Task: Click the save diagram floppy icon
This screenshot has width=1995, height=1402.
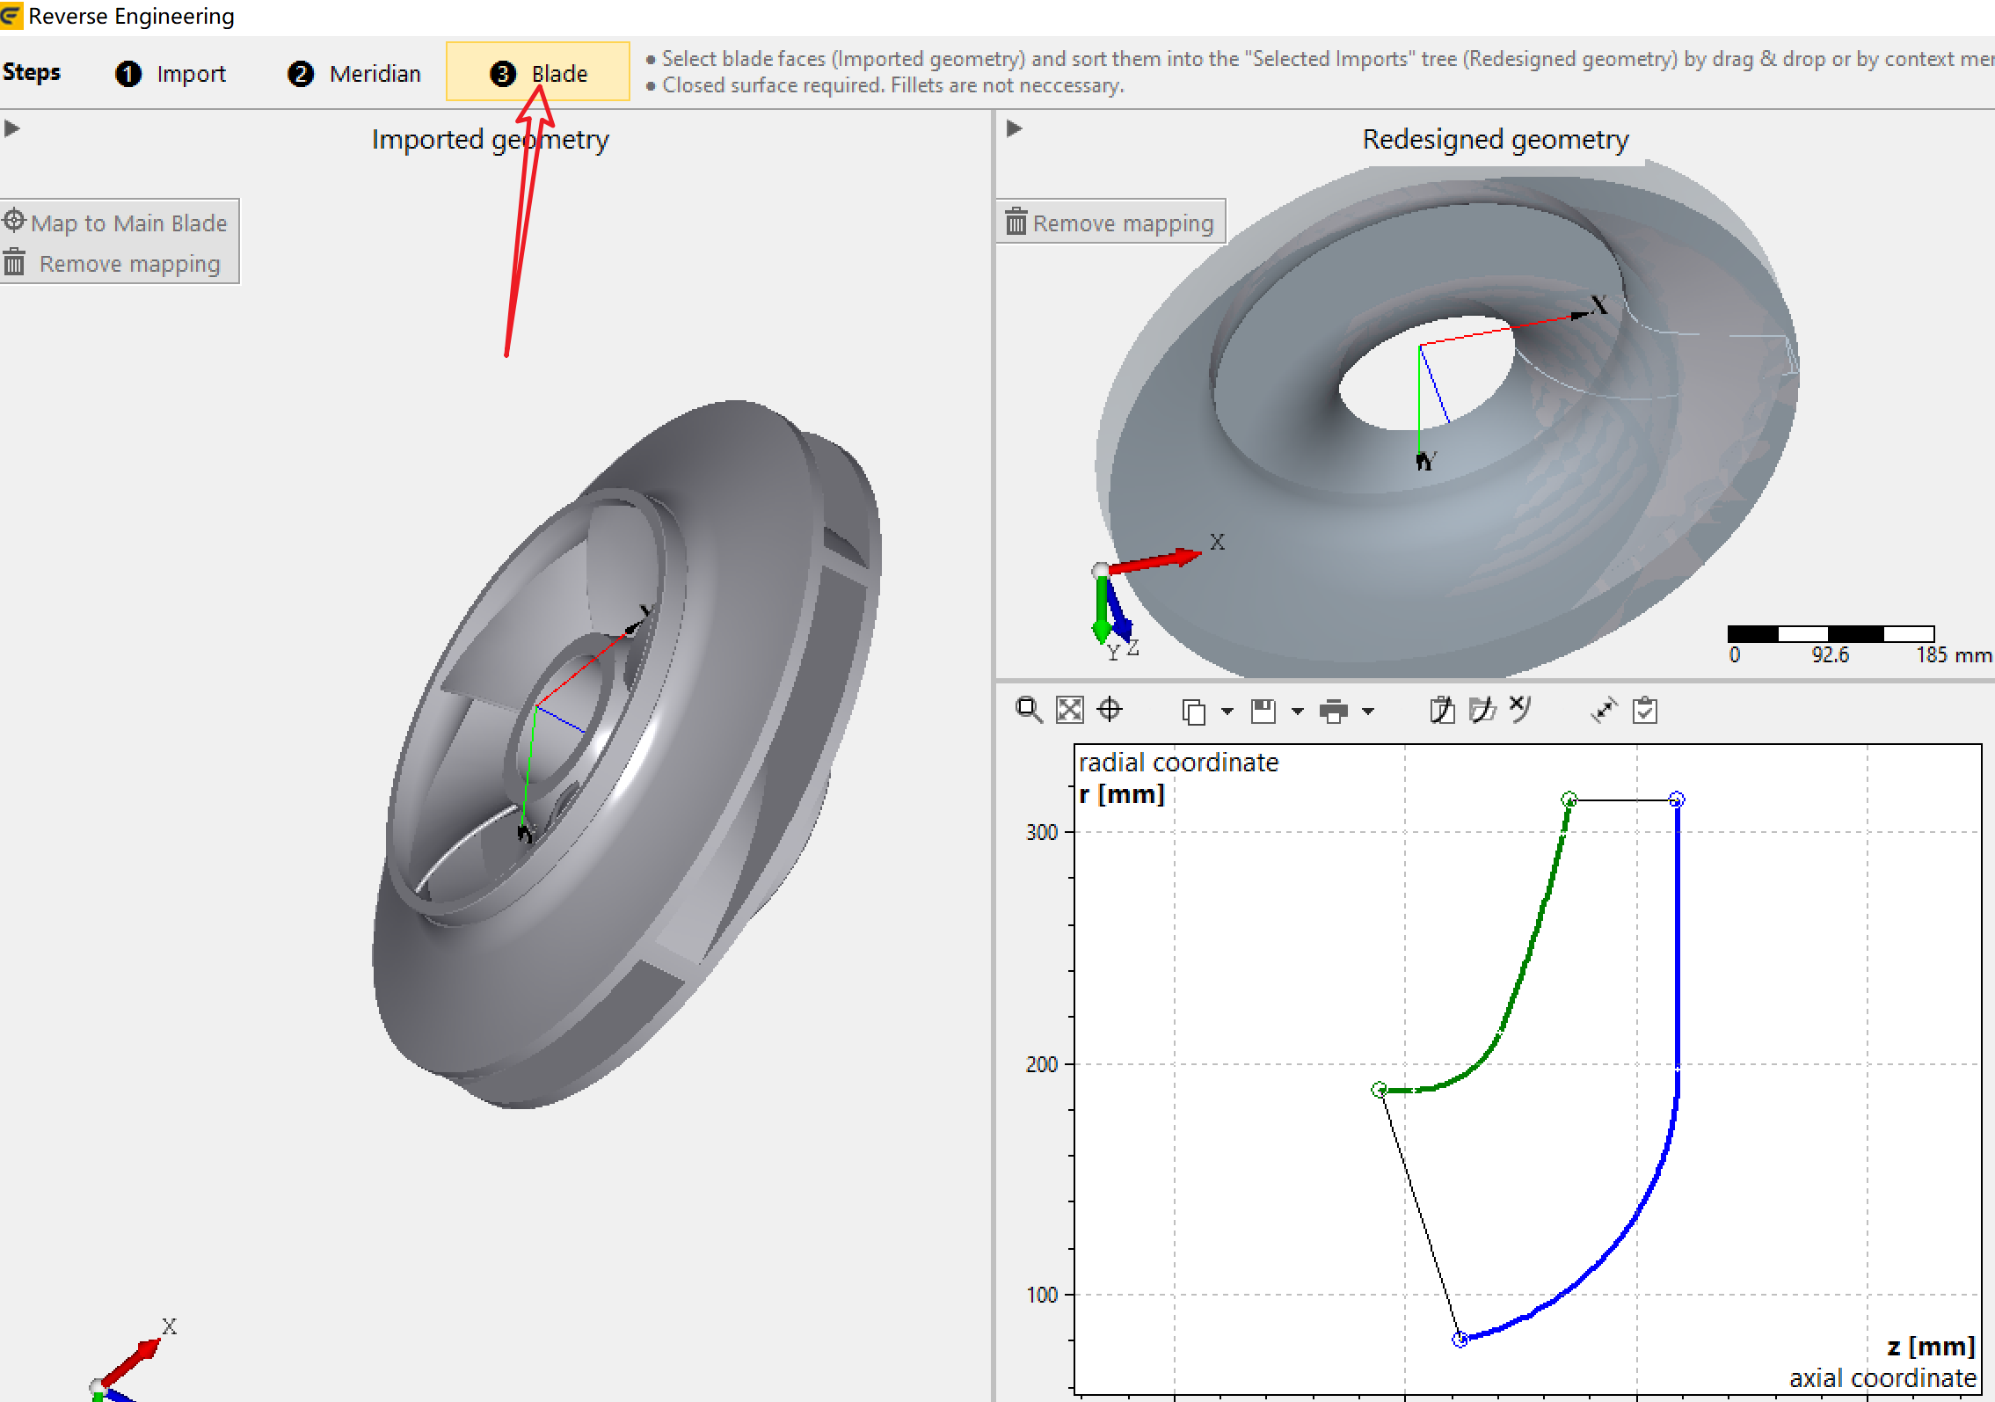Action: 1263,711
